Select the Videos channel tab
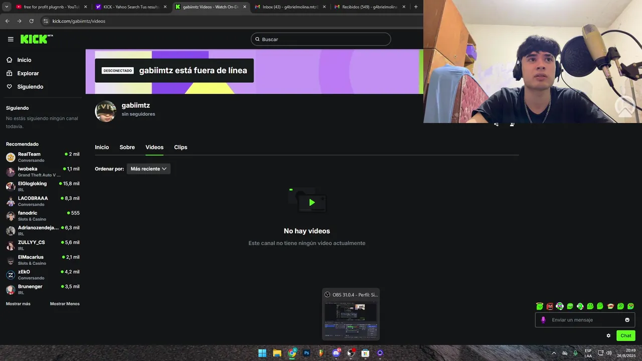 click(x=154, y=147)
